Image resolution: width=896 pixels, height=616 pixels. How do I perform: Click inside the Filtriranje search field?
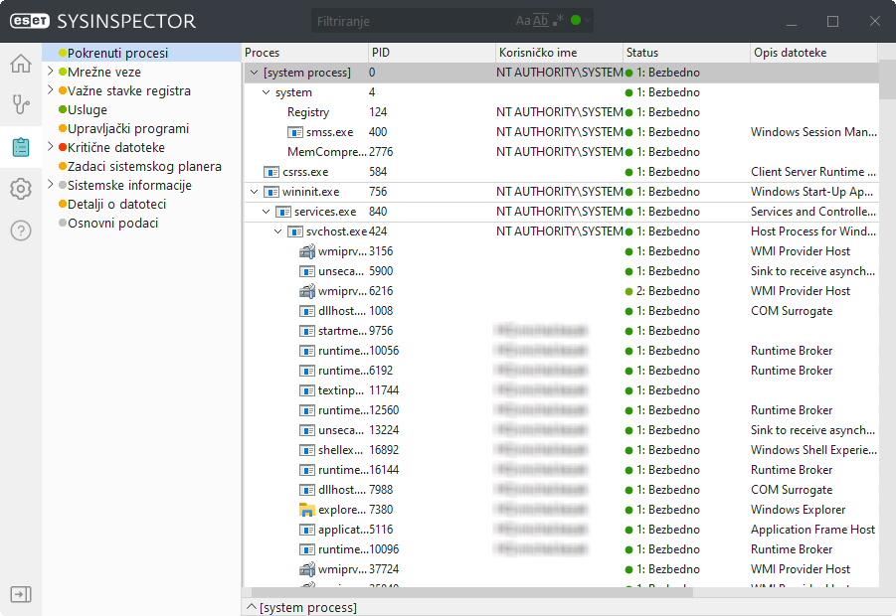click(418, 19)
